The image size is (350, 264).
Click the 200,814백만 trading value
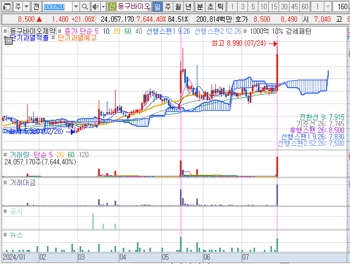215,20
